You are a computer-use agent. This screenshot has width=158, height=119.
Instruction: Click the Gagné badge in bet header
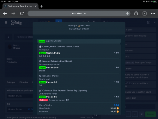pos(42,41)
